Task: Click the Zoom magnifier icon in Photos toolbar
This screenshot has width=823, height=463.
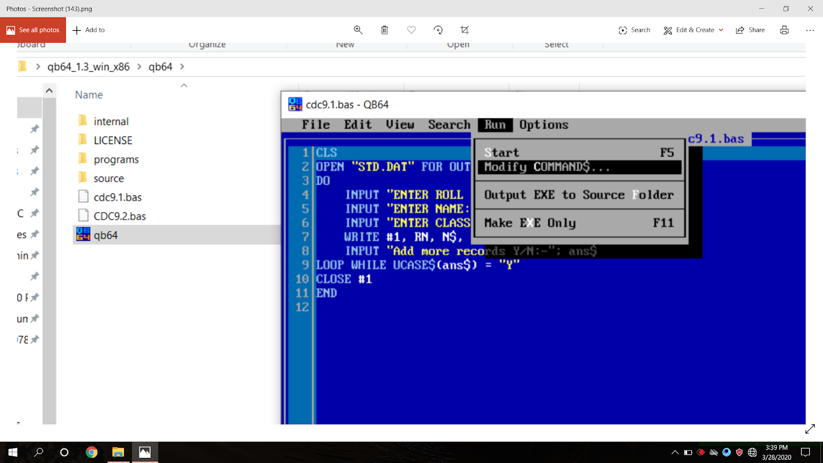Action: 358,30
